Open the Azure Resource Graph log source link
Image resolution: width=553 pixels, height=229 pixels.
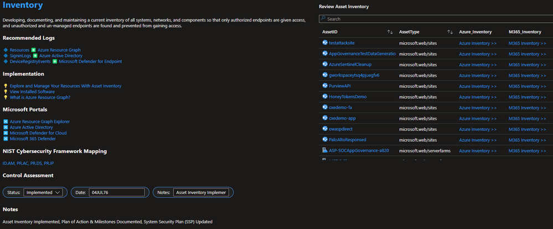tap(59, 50)
